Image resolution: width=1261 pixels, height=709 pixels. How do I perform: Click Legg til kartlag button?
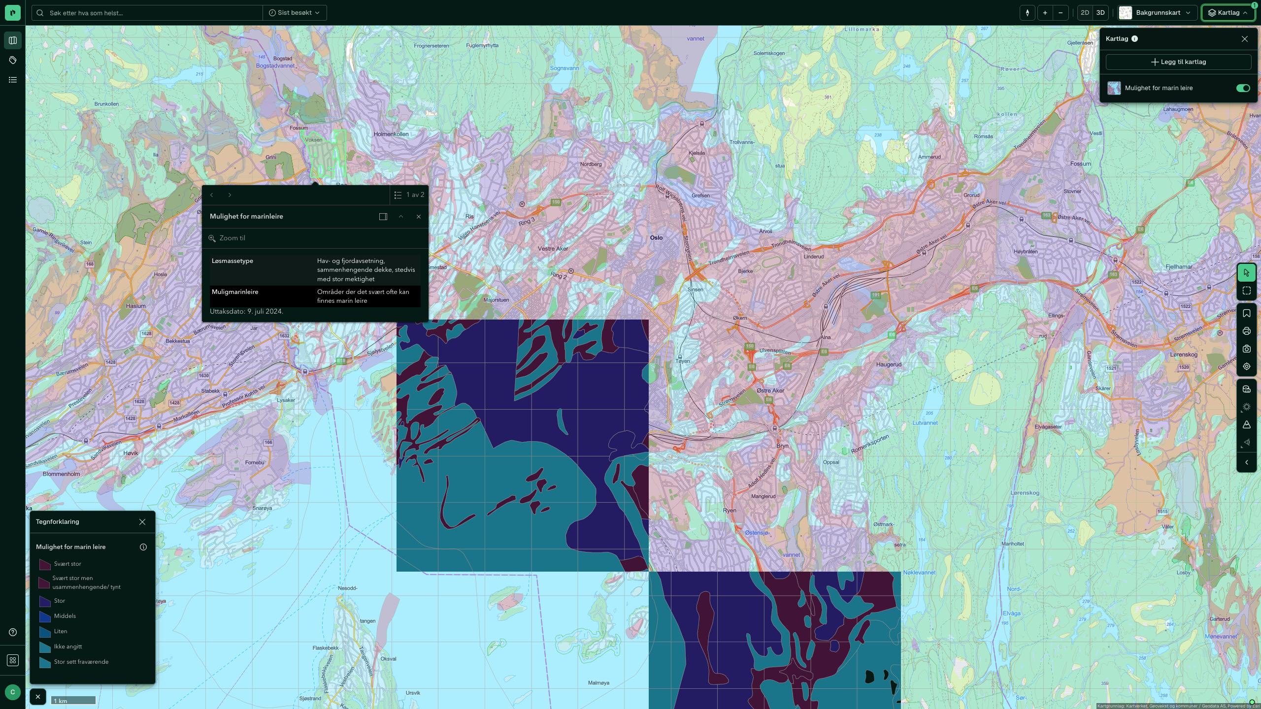tap(1178, 62)
